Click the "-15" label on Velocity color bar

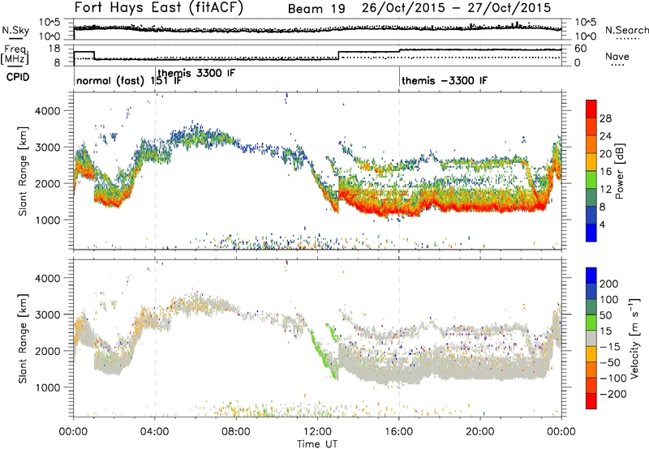point(610,347)
